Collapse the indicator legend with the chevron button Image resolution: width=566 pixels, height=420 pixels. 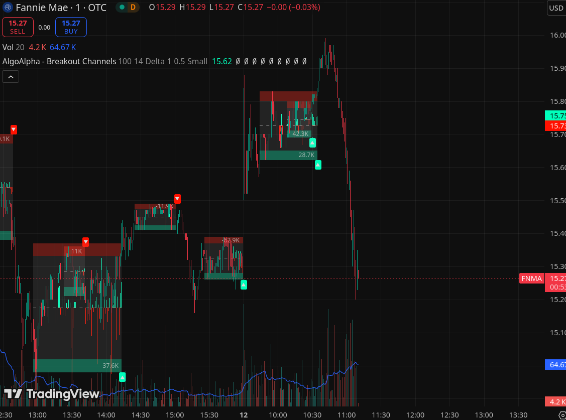tap(11, 77)
